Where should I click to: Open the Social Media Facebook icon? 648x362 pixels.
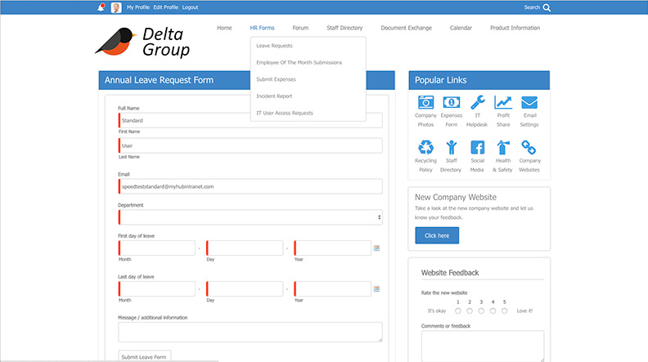coord(478,147)
